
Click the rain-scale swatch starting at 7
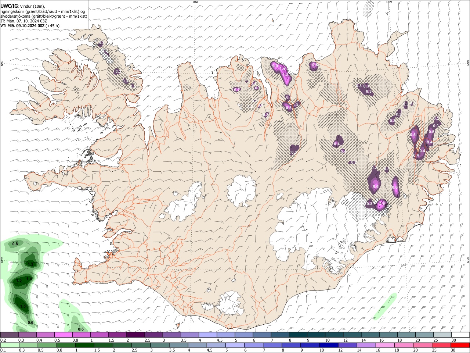[272, 345]
